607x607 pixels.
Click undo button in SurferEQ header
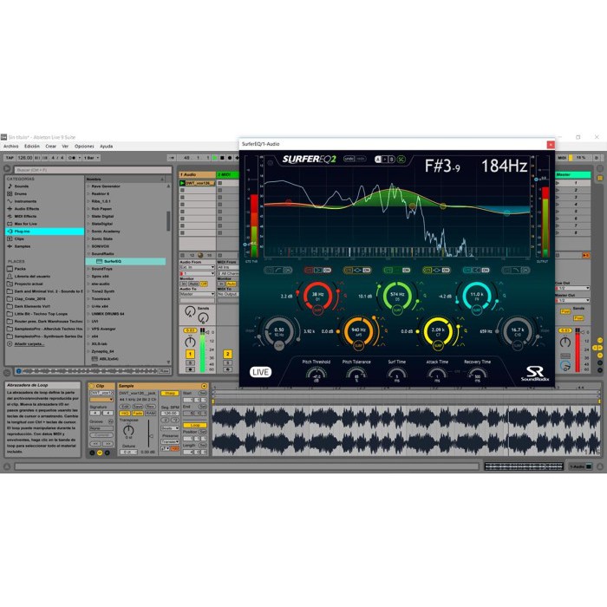(349, 159)
